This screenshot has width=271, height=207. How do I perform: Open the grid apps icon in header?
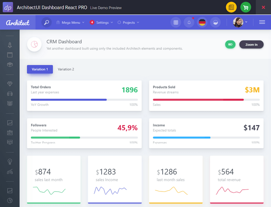pos(175,23)
